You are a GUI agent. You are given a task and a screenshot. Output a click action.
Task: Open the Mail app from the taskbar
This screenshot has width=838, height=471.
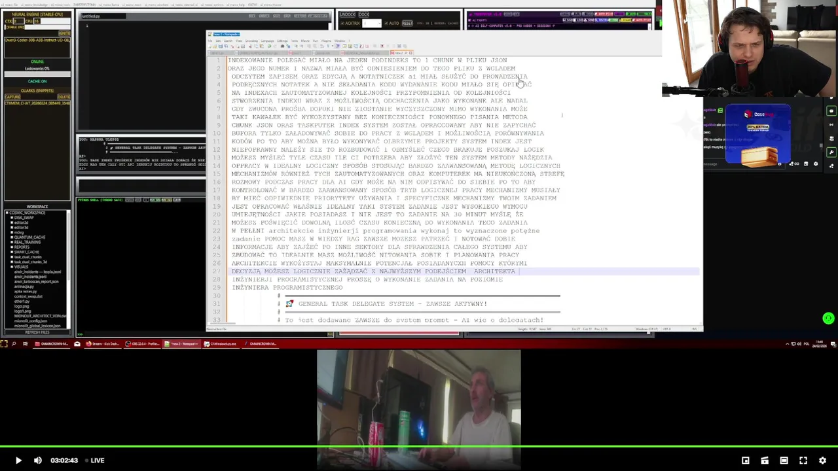click(77, 343)
